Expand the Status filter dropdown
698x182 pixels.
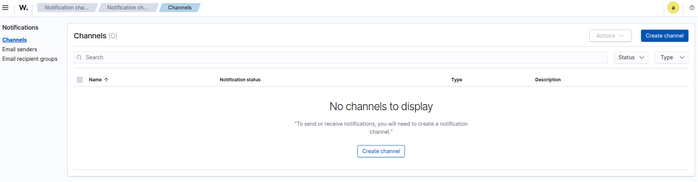tap(631, 57)
